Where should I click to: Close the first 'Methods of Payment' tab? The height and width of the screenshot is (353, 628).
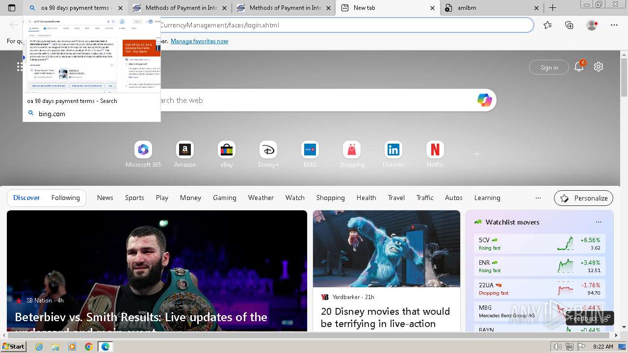[225, 8]
